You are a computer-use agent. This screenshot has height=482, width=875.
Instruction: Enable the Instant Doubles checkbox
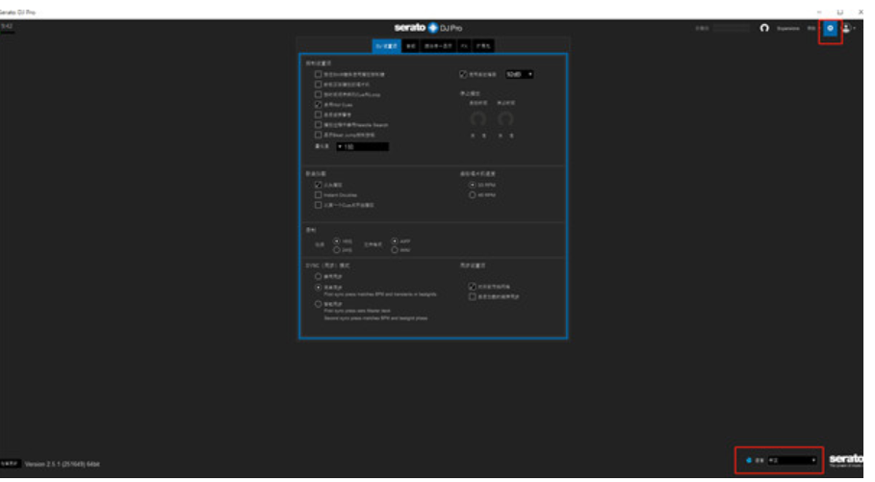coord(318,194)
